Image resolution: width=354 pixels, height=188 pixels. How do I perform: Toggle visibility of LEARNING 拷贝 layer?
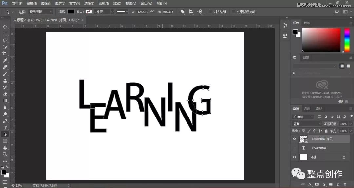(294, 139)
